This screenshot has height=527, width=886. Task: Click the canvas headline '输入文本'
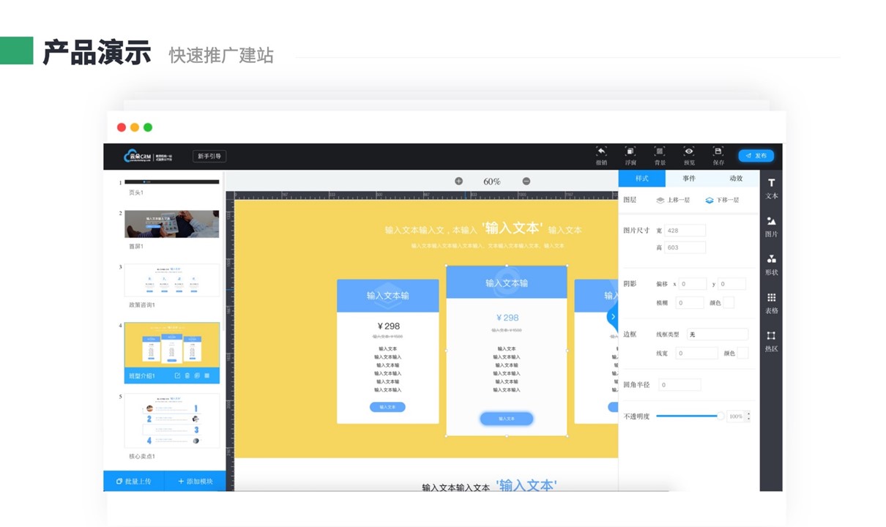click(512, 228)
